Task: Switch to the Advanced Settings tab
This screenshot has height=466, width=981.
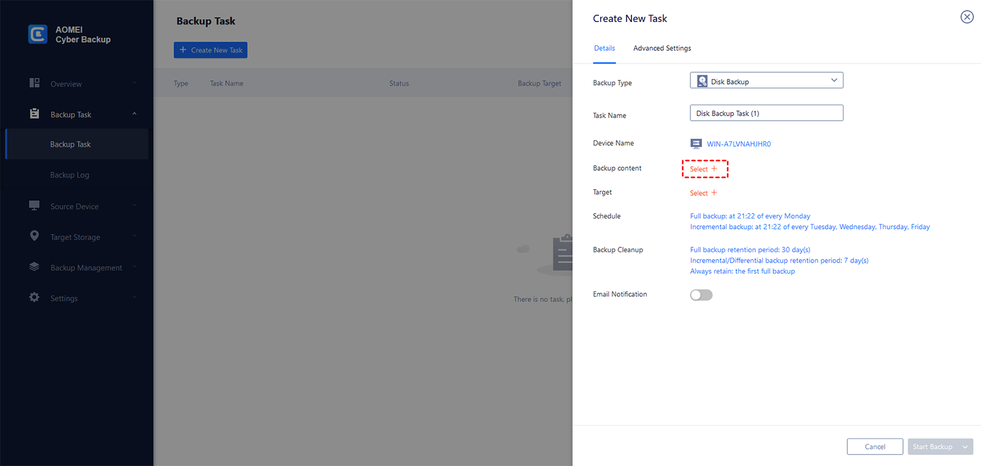Action: coord(662,48)
